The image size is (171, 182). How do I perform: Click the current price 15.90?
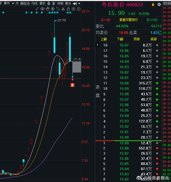116,13
